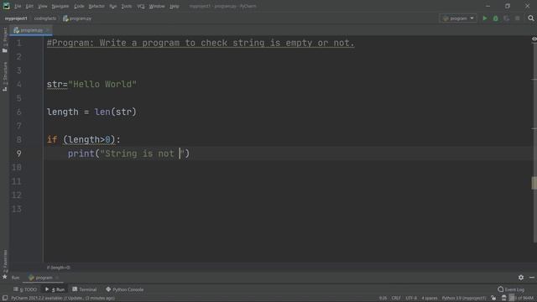This screenshot has width=537, height=302.
Task: Run with coverage icon in toolbar
Action: (507, 18)
